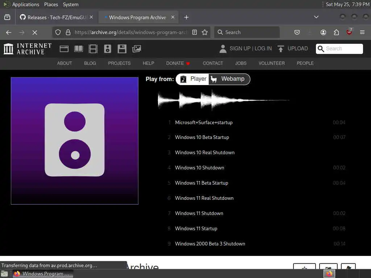Toggle reader view icon in address bar
This screenshot has height=278, width=371.
195,32
